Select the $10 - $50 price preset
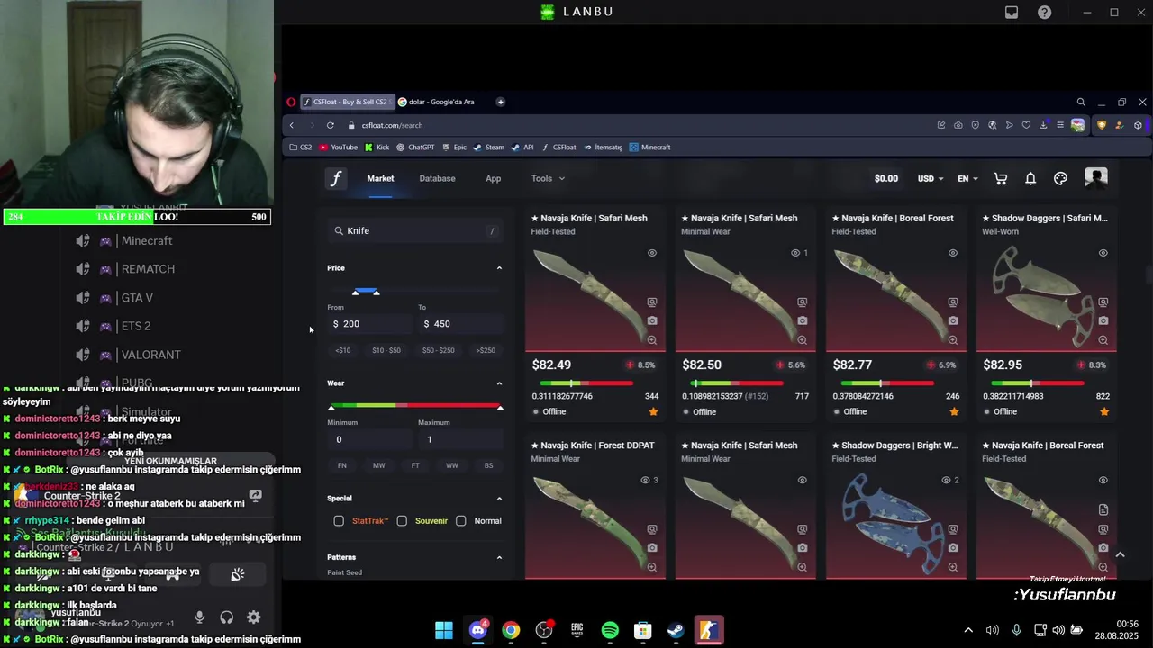This screenshot has width=1153, height=648. point(386,350)
